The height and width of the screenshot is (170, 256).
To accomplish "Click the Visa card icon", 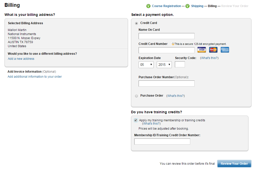I will 201,50.
